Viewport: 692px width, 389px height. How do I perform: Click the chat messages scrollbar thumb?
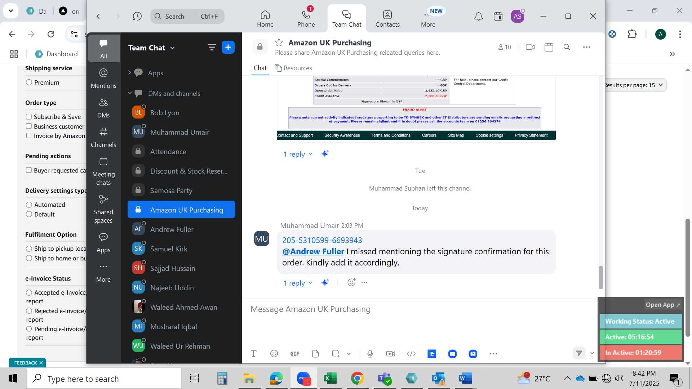[x=600, y=277]
